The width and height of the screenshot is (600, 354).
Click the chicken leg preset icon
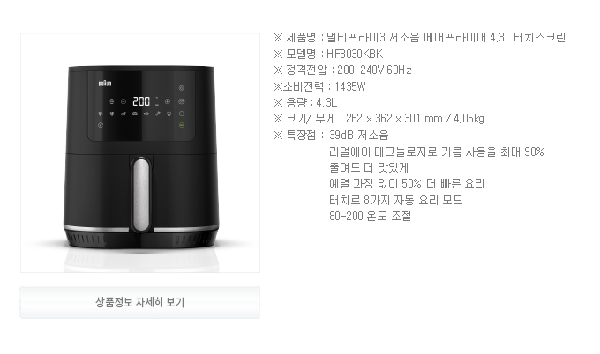[x=124, y=114]
